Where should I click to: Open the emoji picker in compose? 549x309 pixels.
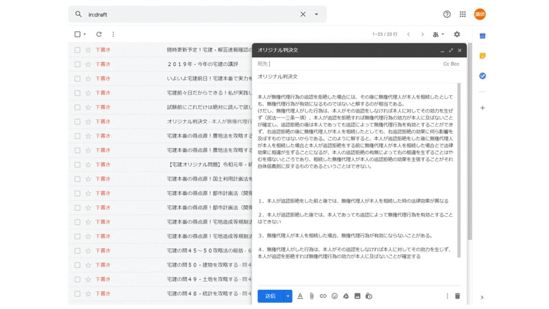335,296
